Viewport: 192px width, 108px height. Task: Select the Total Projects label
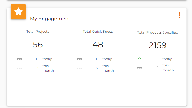(38, 32)
